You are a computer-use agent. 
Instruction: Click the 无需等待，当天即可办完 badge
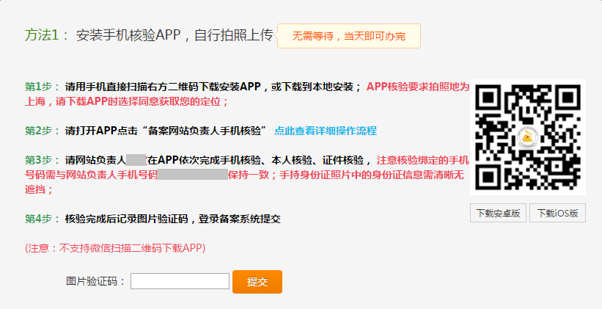348,36
